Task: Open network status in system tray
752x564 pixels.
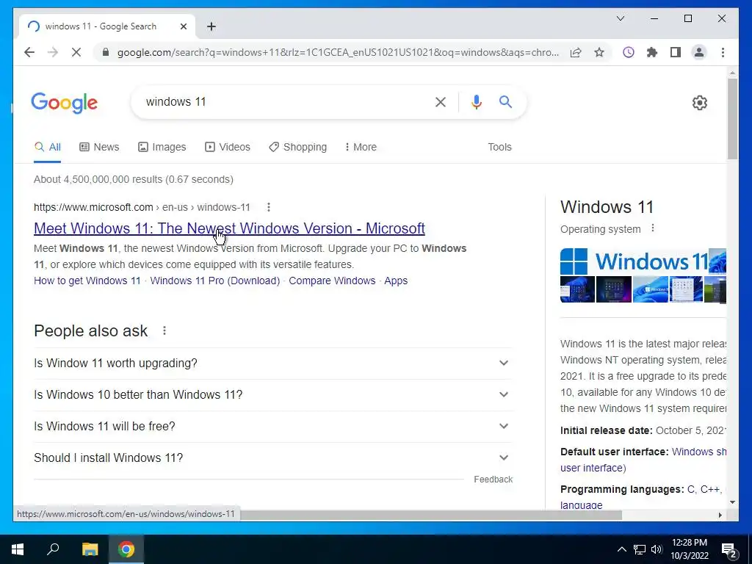Action: click(640, 549)
